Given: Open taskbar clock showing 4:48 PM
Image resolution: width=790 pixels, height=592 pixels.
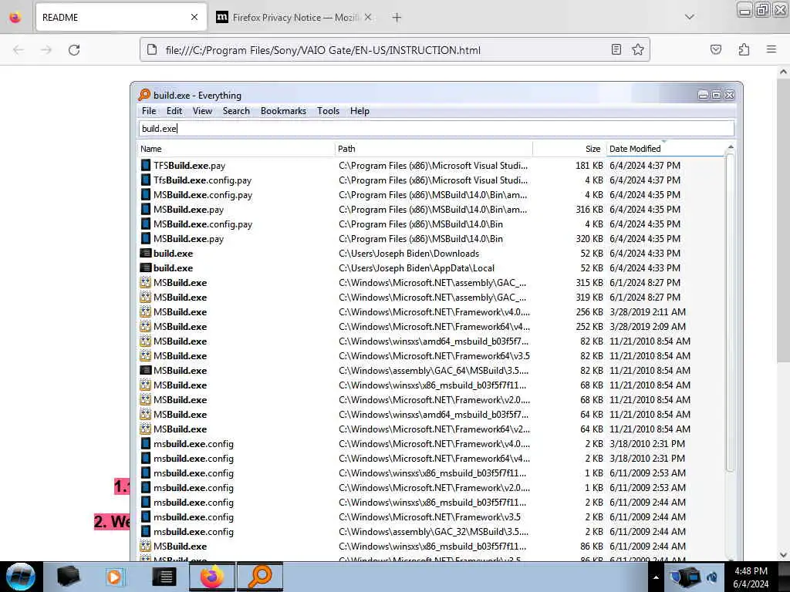Looking at the screenshot, I should click(751, 577).
